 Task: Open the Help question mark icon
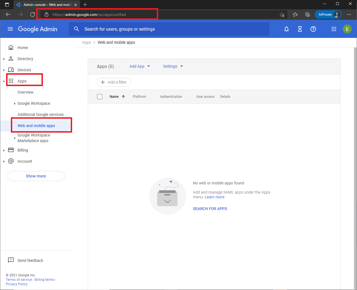313,29
